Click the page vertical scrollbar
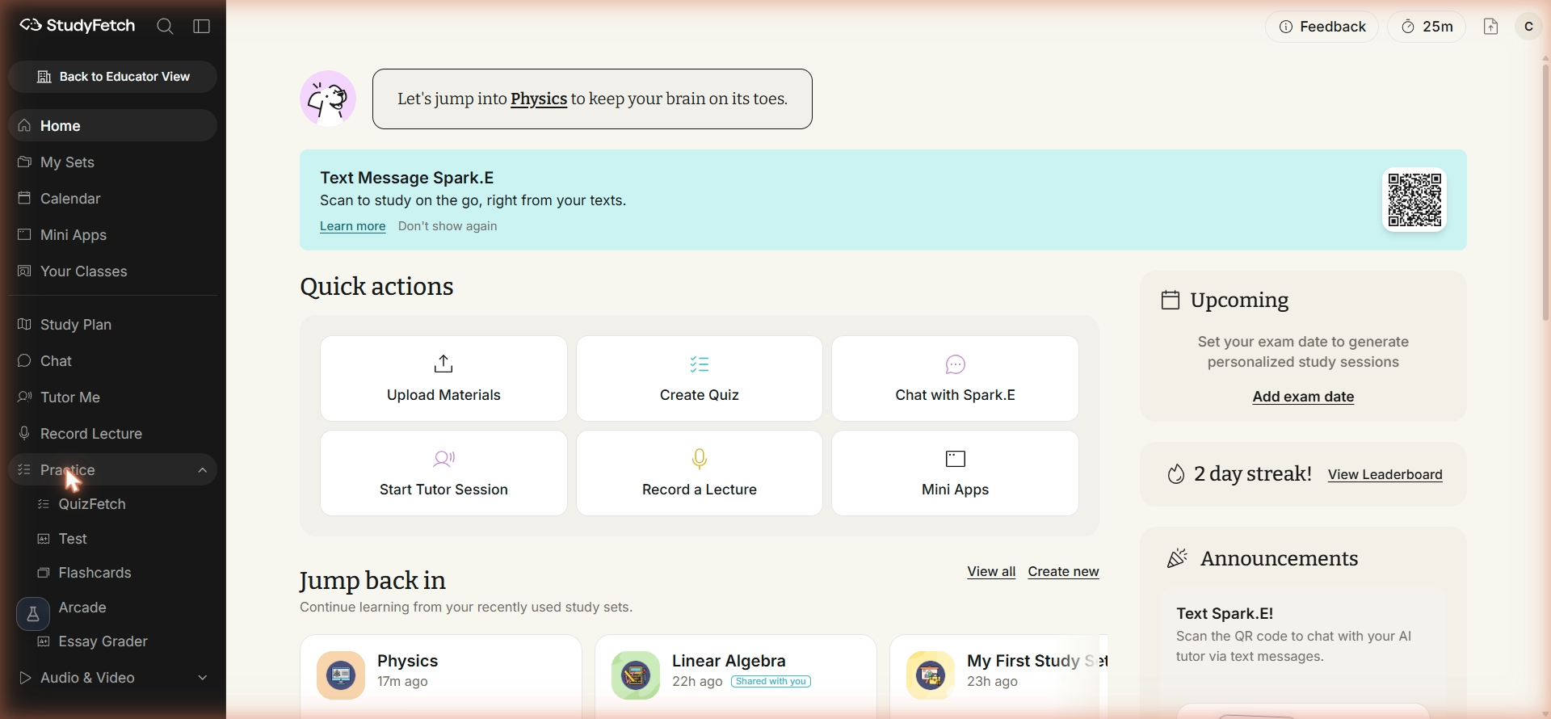 click(1545, 191)
